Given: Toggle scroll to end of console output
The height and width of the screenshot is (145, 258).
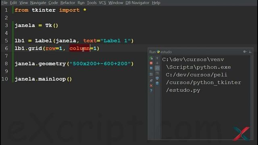Looking at the screenshot, I should [157, 73].
